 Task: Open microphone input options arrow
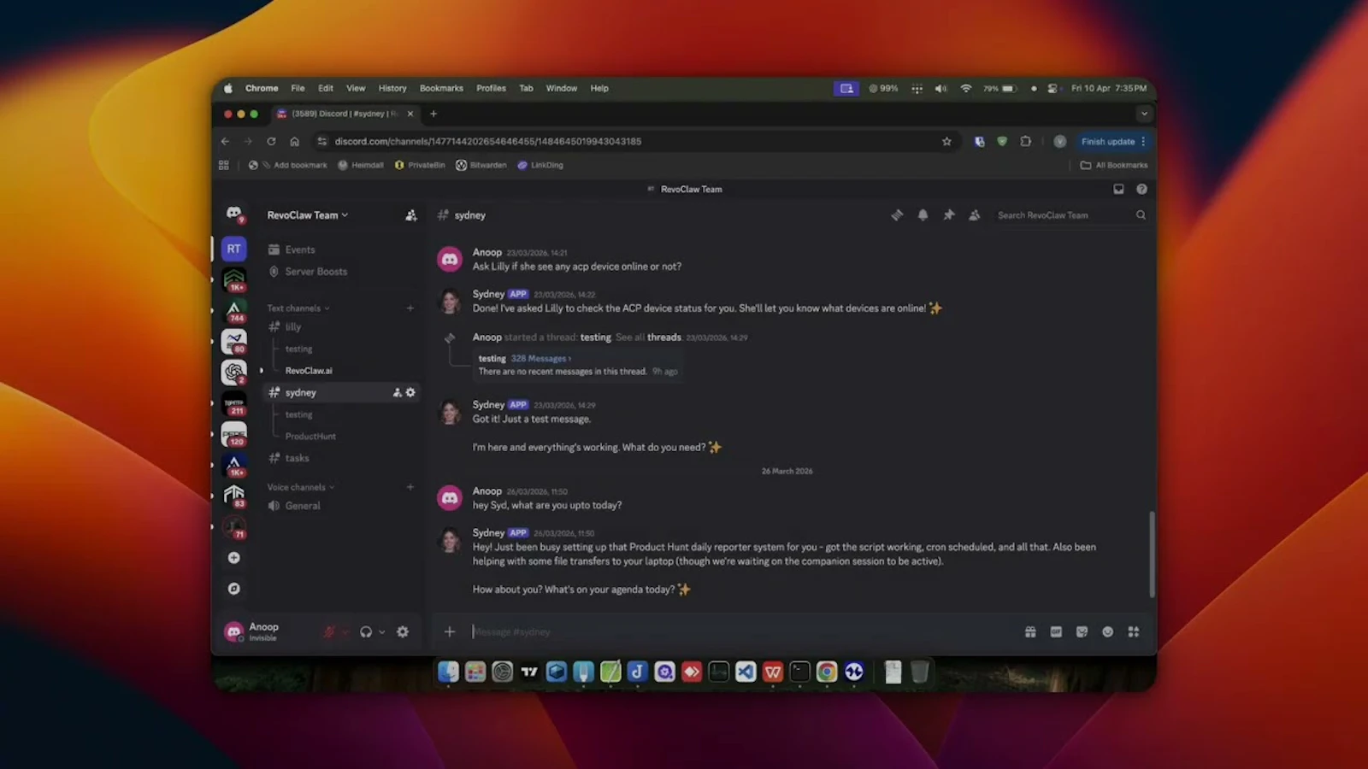pos(345,632)
